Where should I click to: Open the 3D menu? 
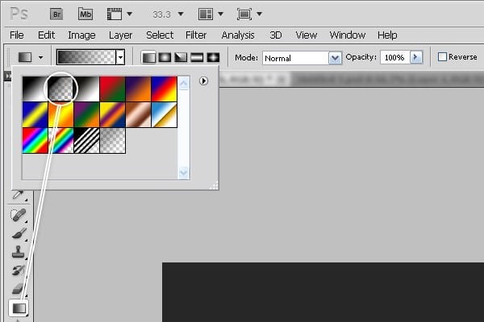pyautogui.click(x=276, y=35)
